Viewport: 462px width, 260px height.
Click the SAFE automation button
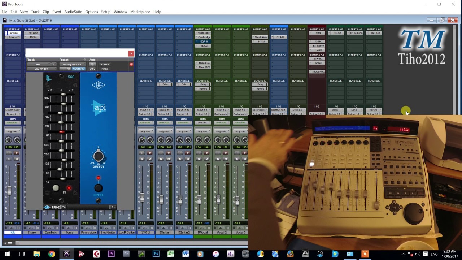(92, 69)
